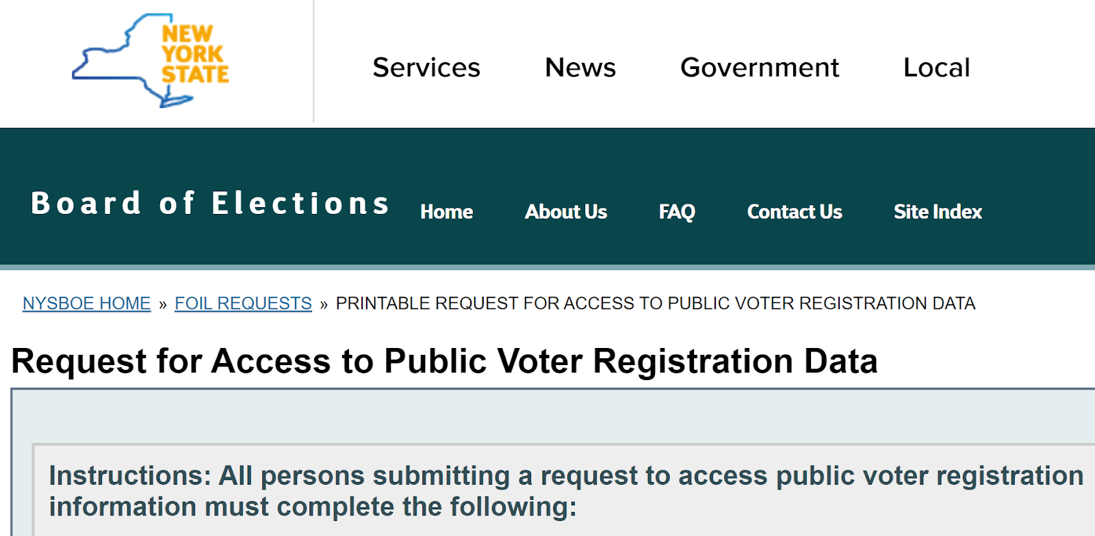Open the About Us page
Viewport: 1095px width, 536px height.
tap(566, 212)
